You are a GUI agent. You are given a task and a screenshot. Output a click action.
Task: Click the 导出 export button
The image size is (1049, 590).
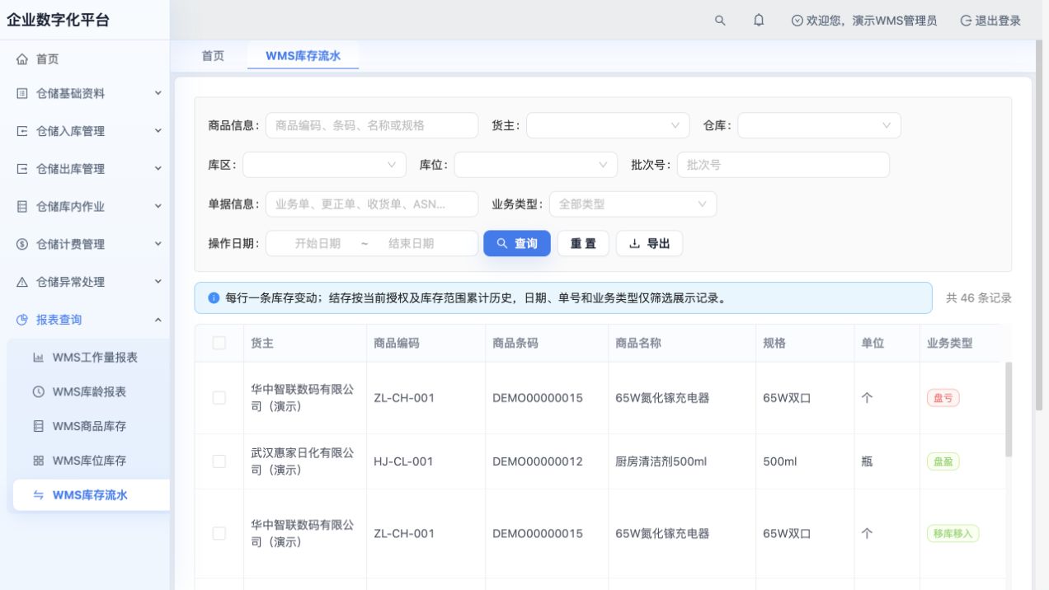(649, 243)
